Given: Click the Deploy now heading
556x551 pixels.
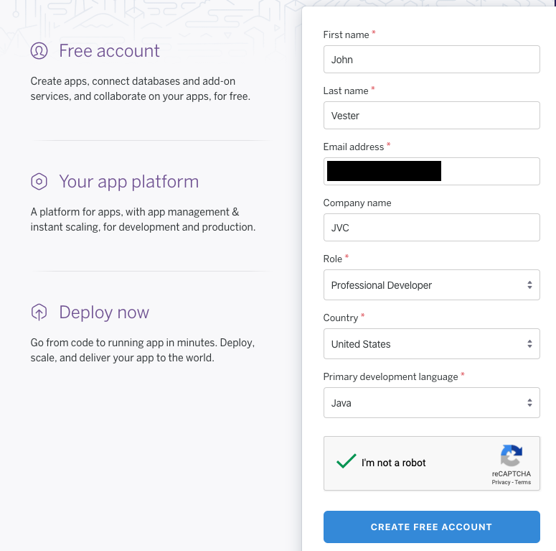Looking at the screenshot, I should (104, 312).
